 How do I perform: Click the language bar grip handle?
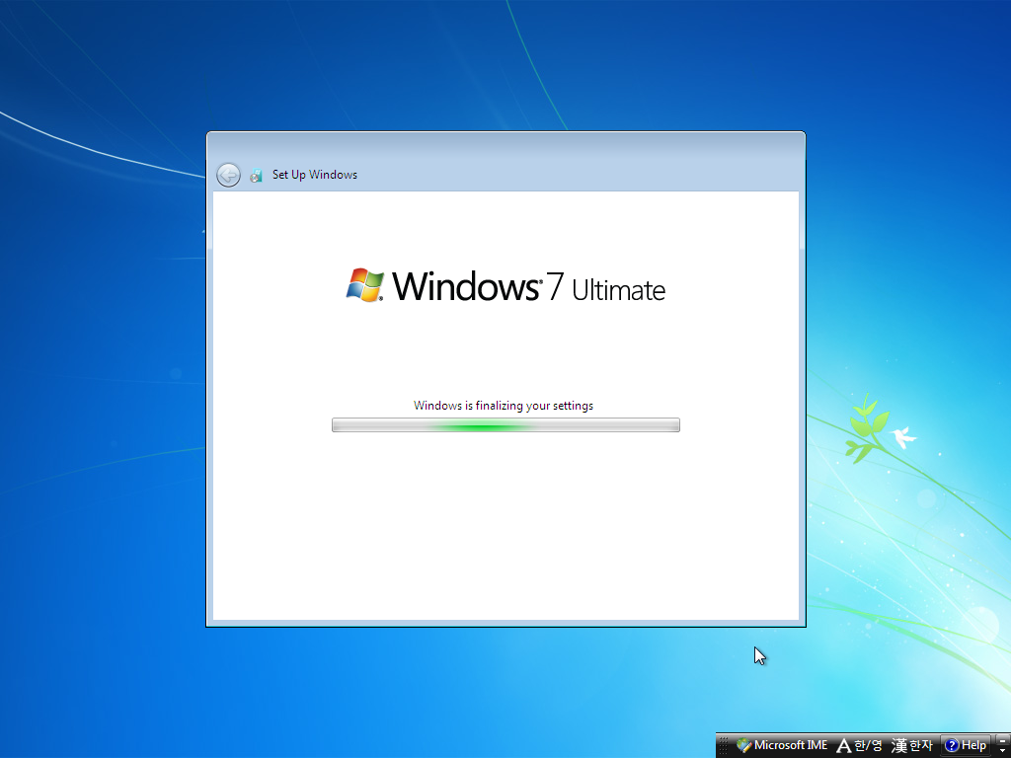[x=724, y=746]
